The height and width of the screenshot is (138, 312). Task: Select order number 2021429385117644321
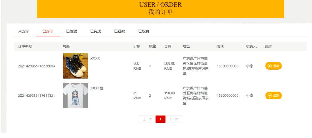point(37,96)
